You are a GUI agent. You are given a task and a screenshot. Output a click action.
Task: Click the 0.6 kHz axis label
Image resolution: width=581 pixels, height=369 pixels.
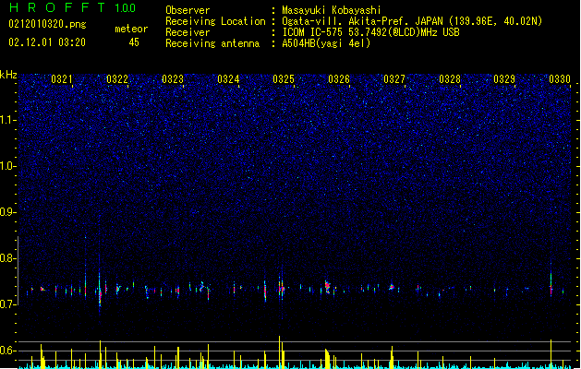[8, 351]
